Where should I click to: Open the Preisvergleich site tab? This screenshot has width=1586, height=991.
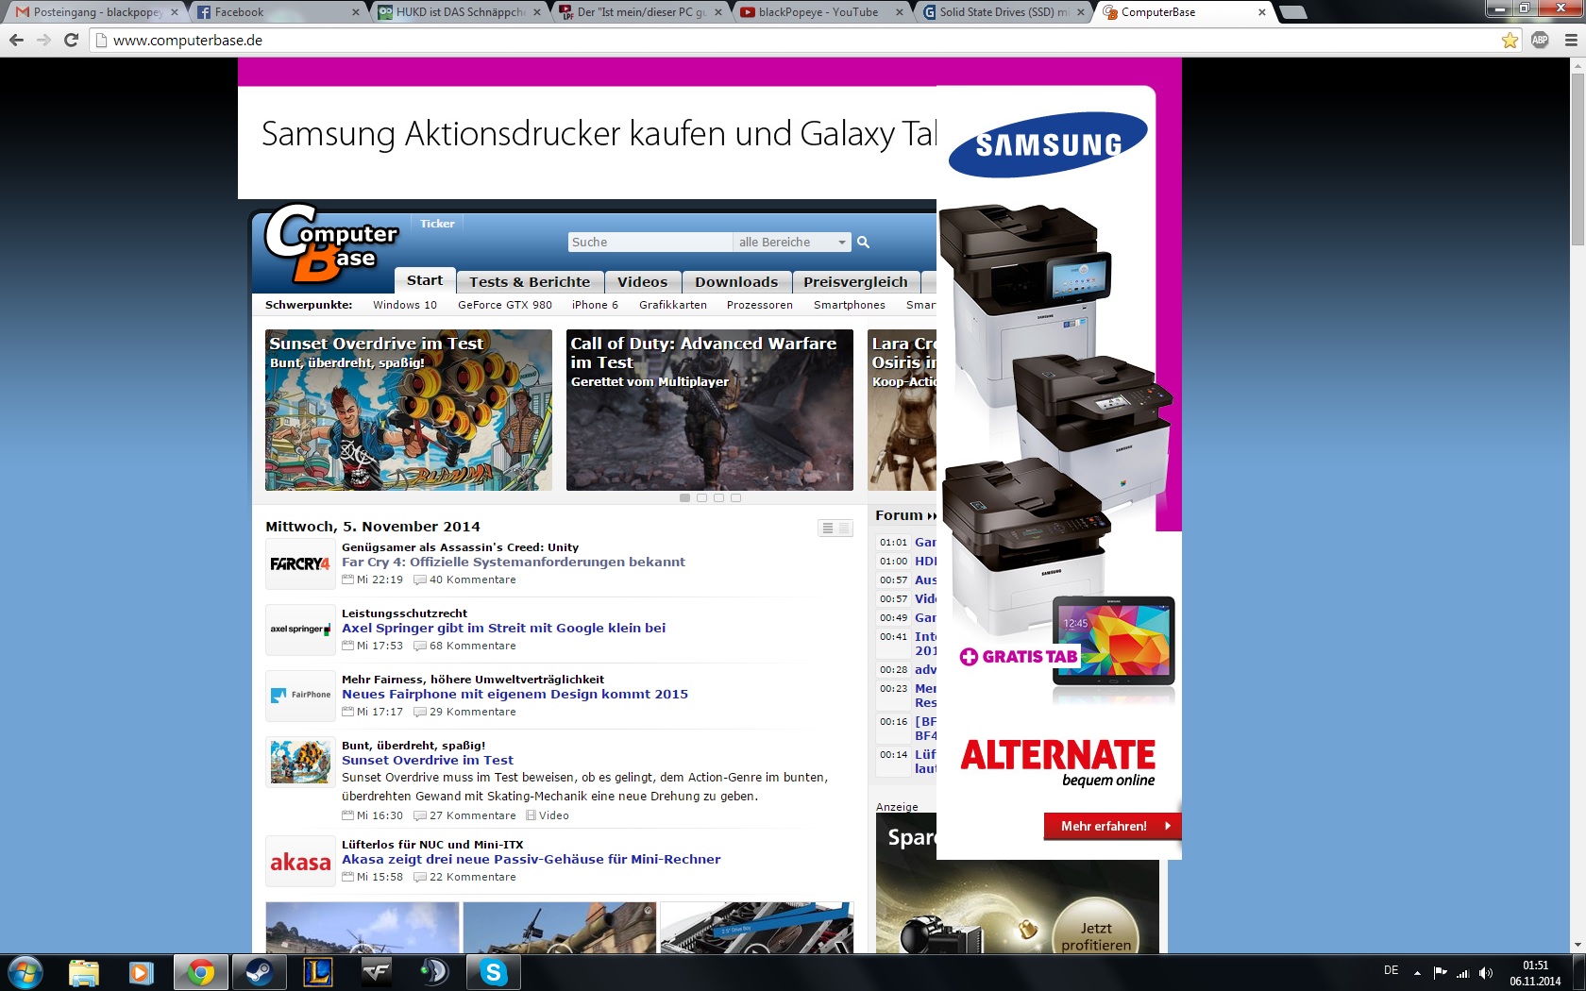(x=855, y=281)
